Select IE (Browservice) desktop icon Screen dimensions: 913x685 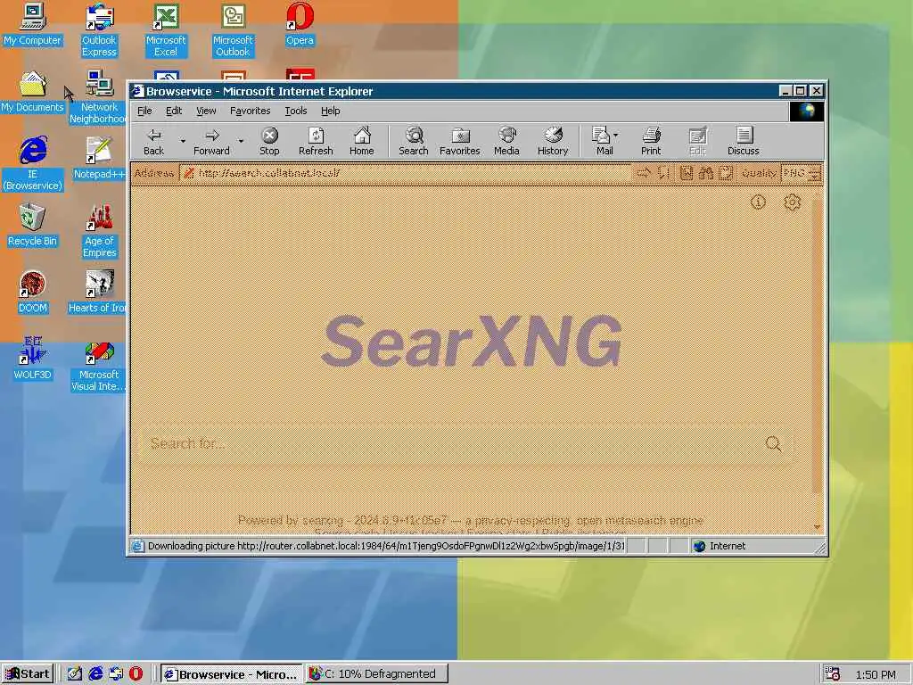[x=33, y=164]
